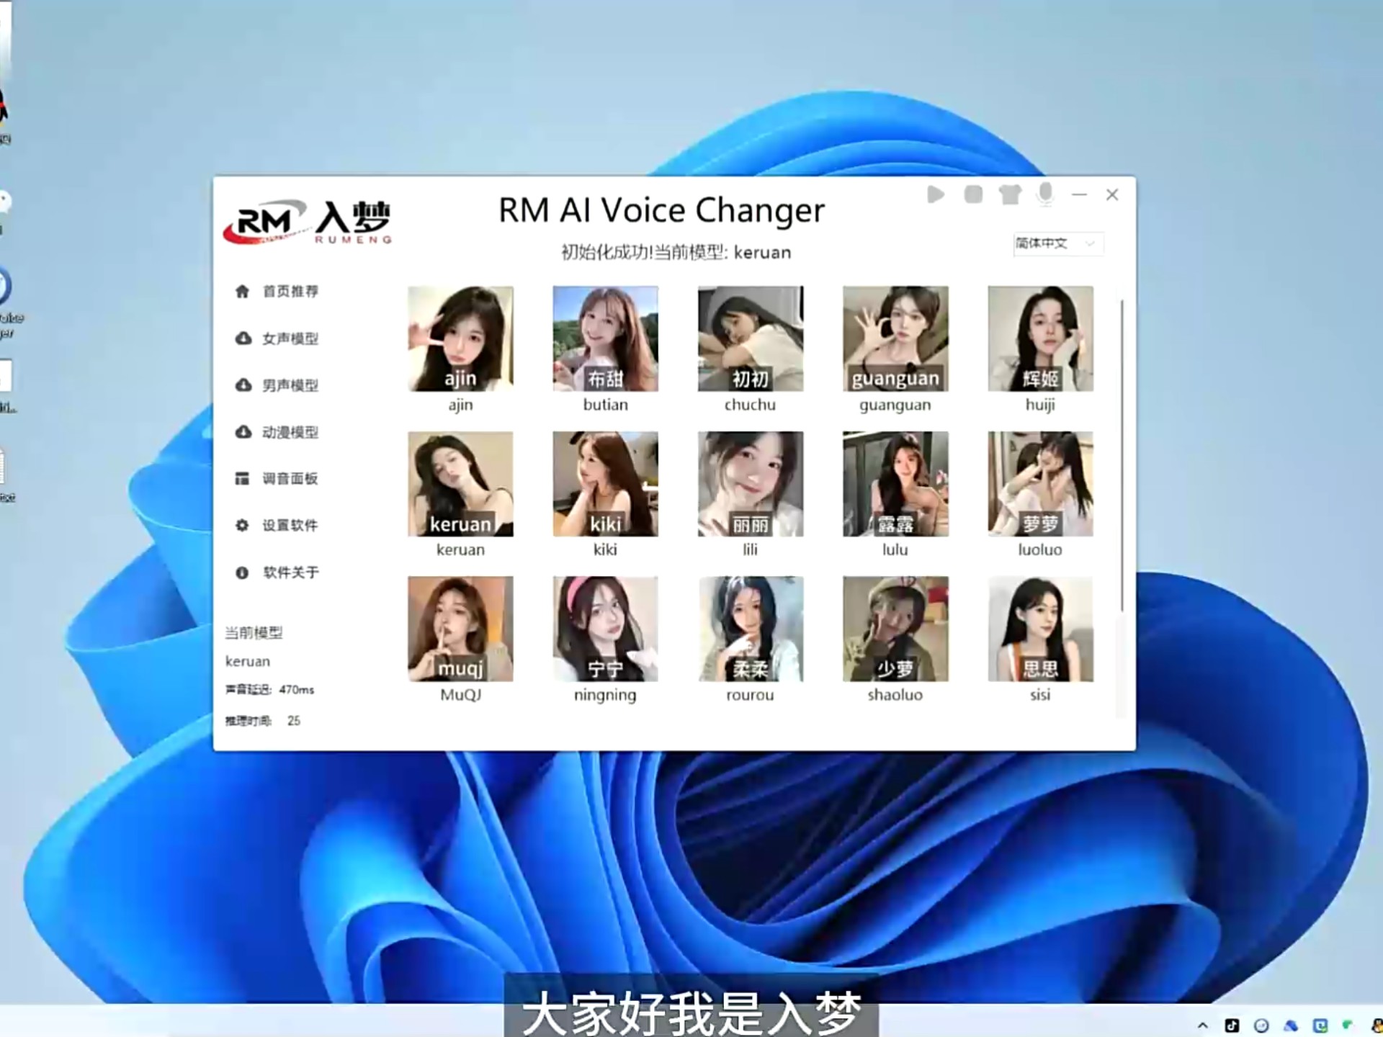Open the 简体中文 language dropdown
The image size is (1383, 1037).
[1057, 243]
